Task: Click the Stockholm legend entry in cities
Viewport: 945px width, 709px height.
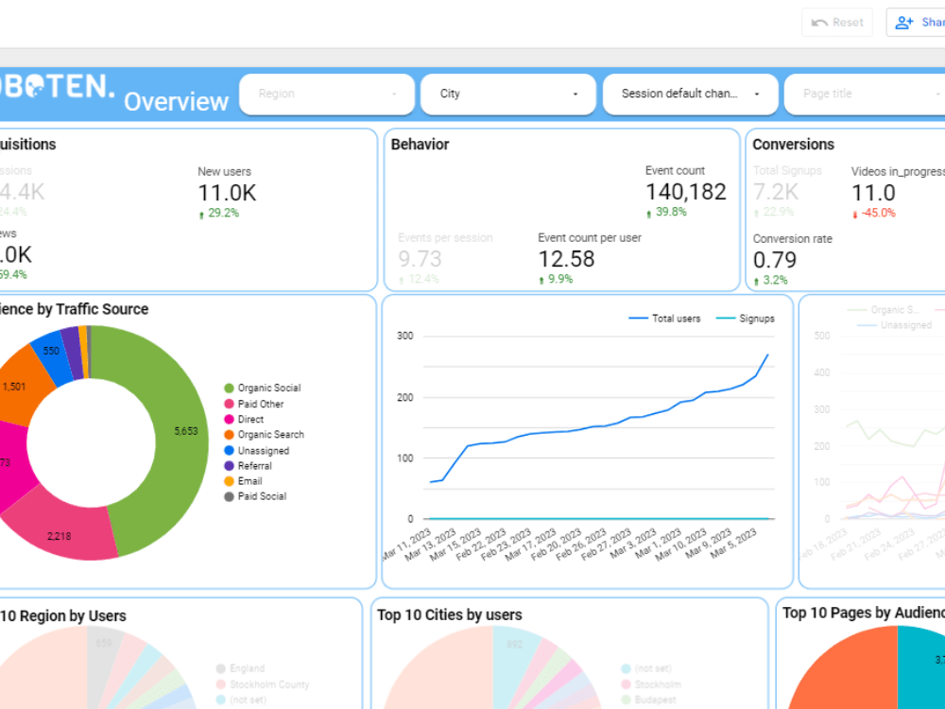Action: (x=651, y=684)
